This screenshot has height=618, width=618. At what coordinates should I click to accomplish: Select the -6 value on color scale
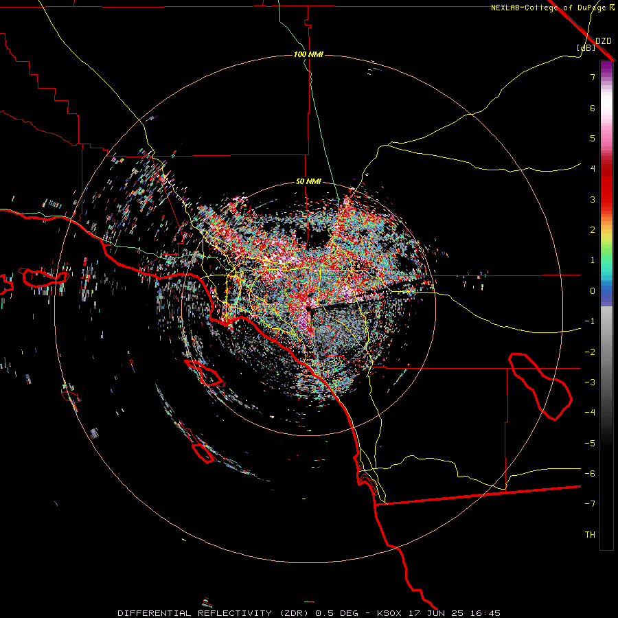coord(590,474)
